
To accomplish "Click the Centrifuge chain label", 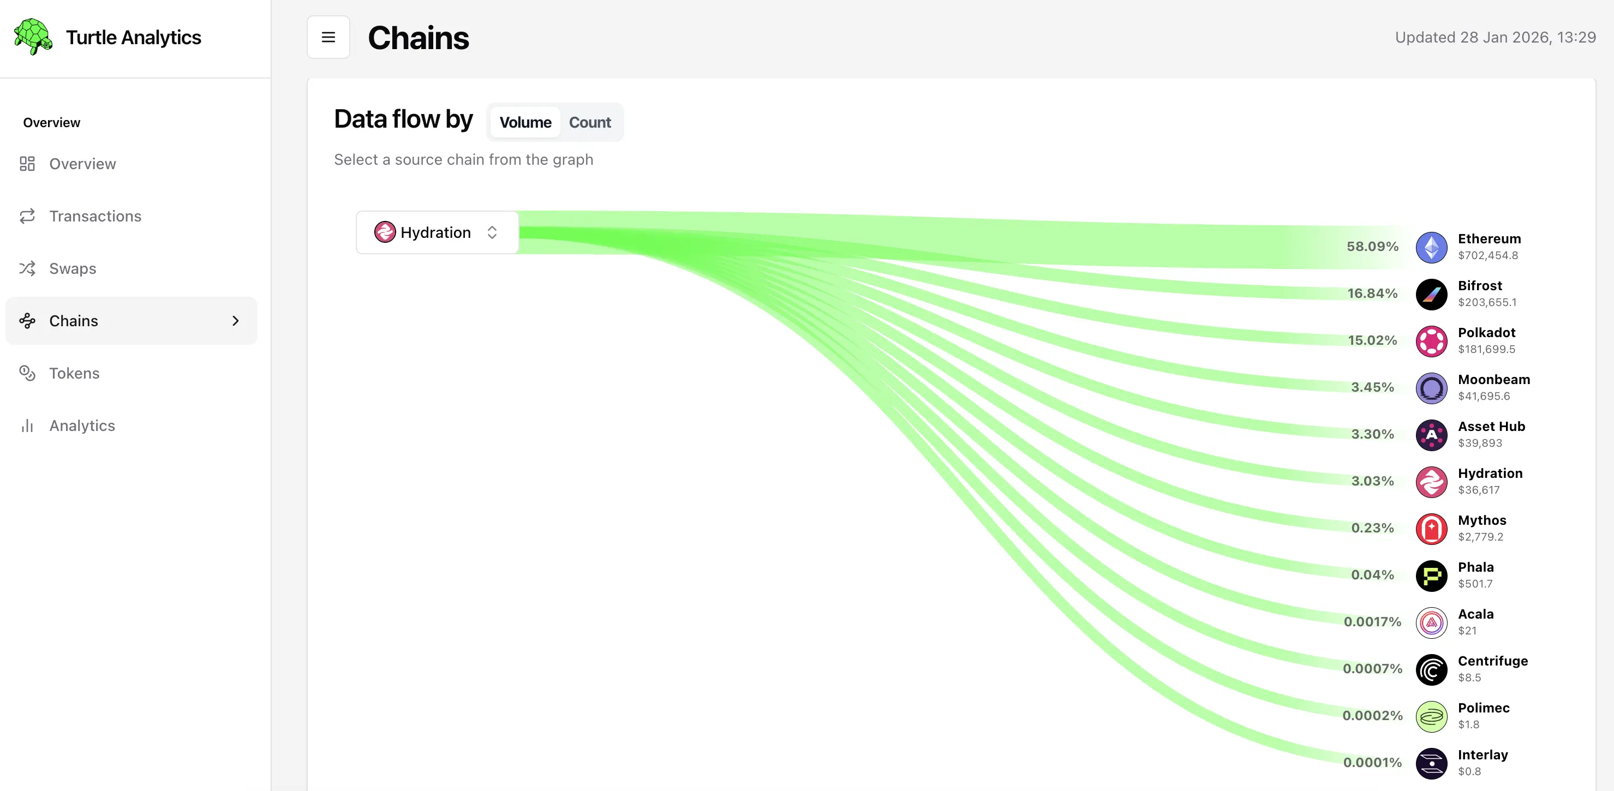I will (1492, 661).
